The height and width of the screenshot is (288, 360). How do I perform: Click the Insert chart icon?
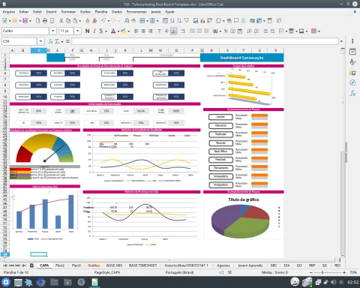(x=202, y=21)
